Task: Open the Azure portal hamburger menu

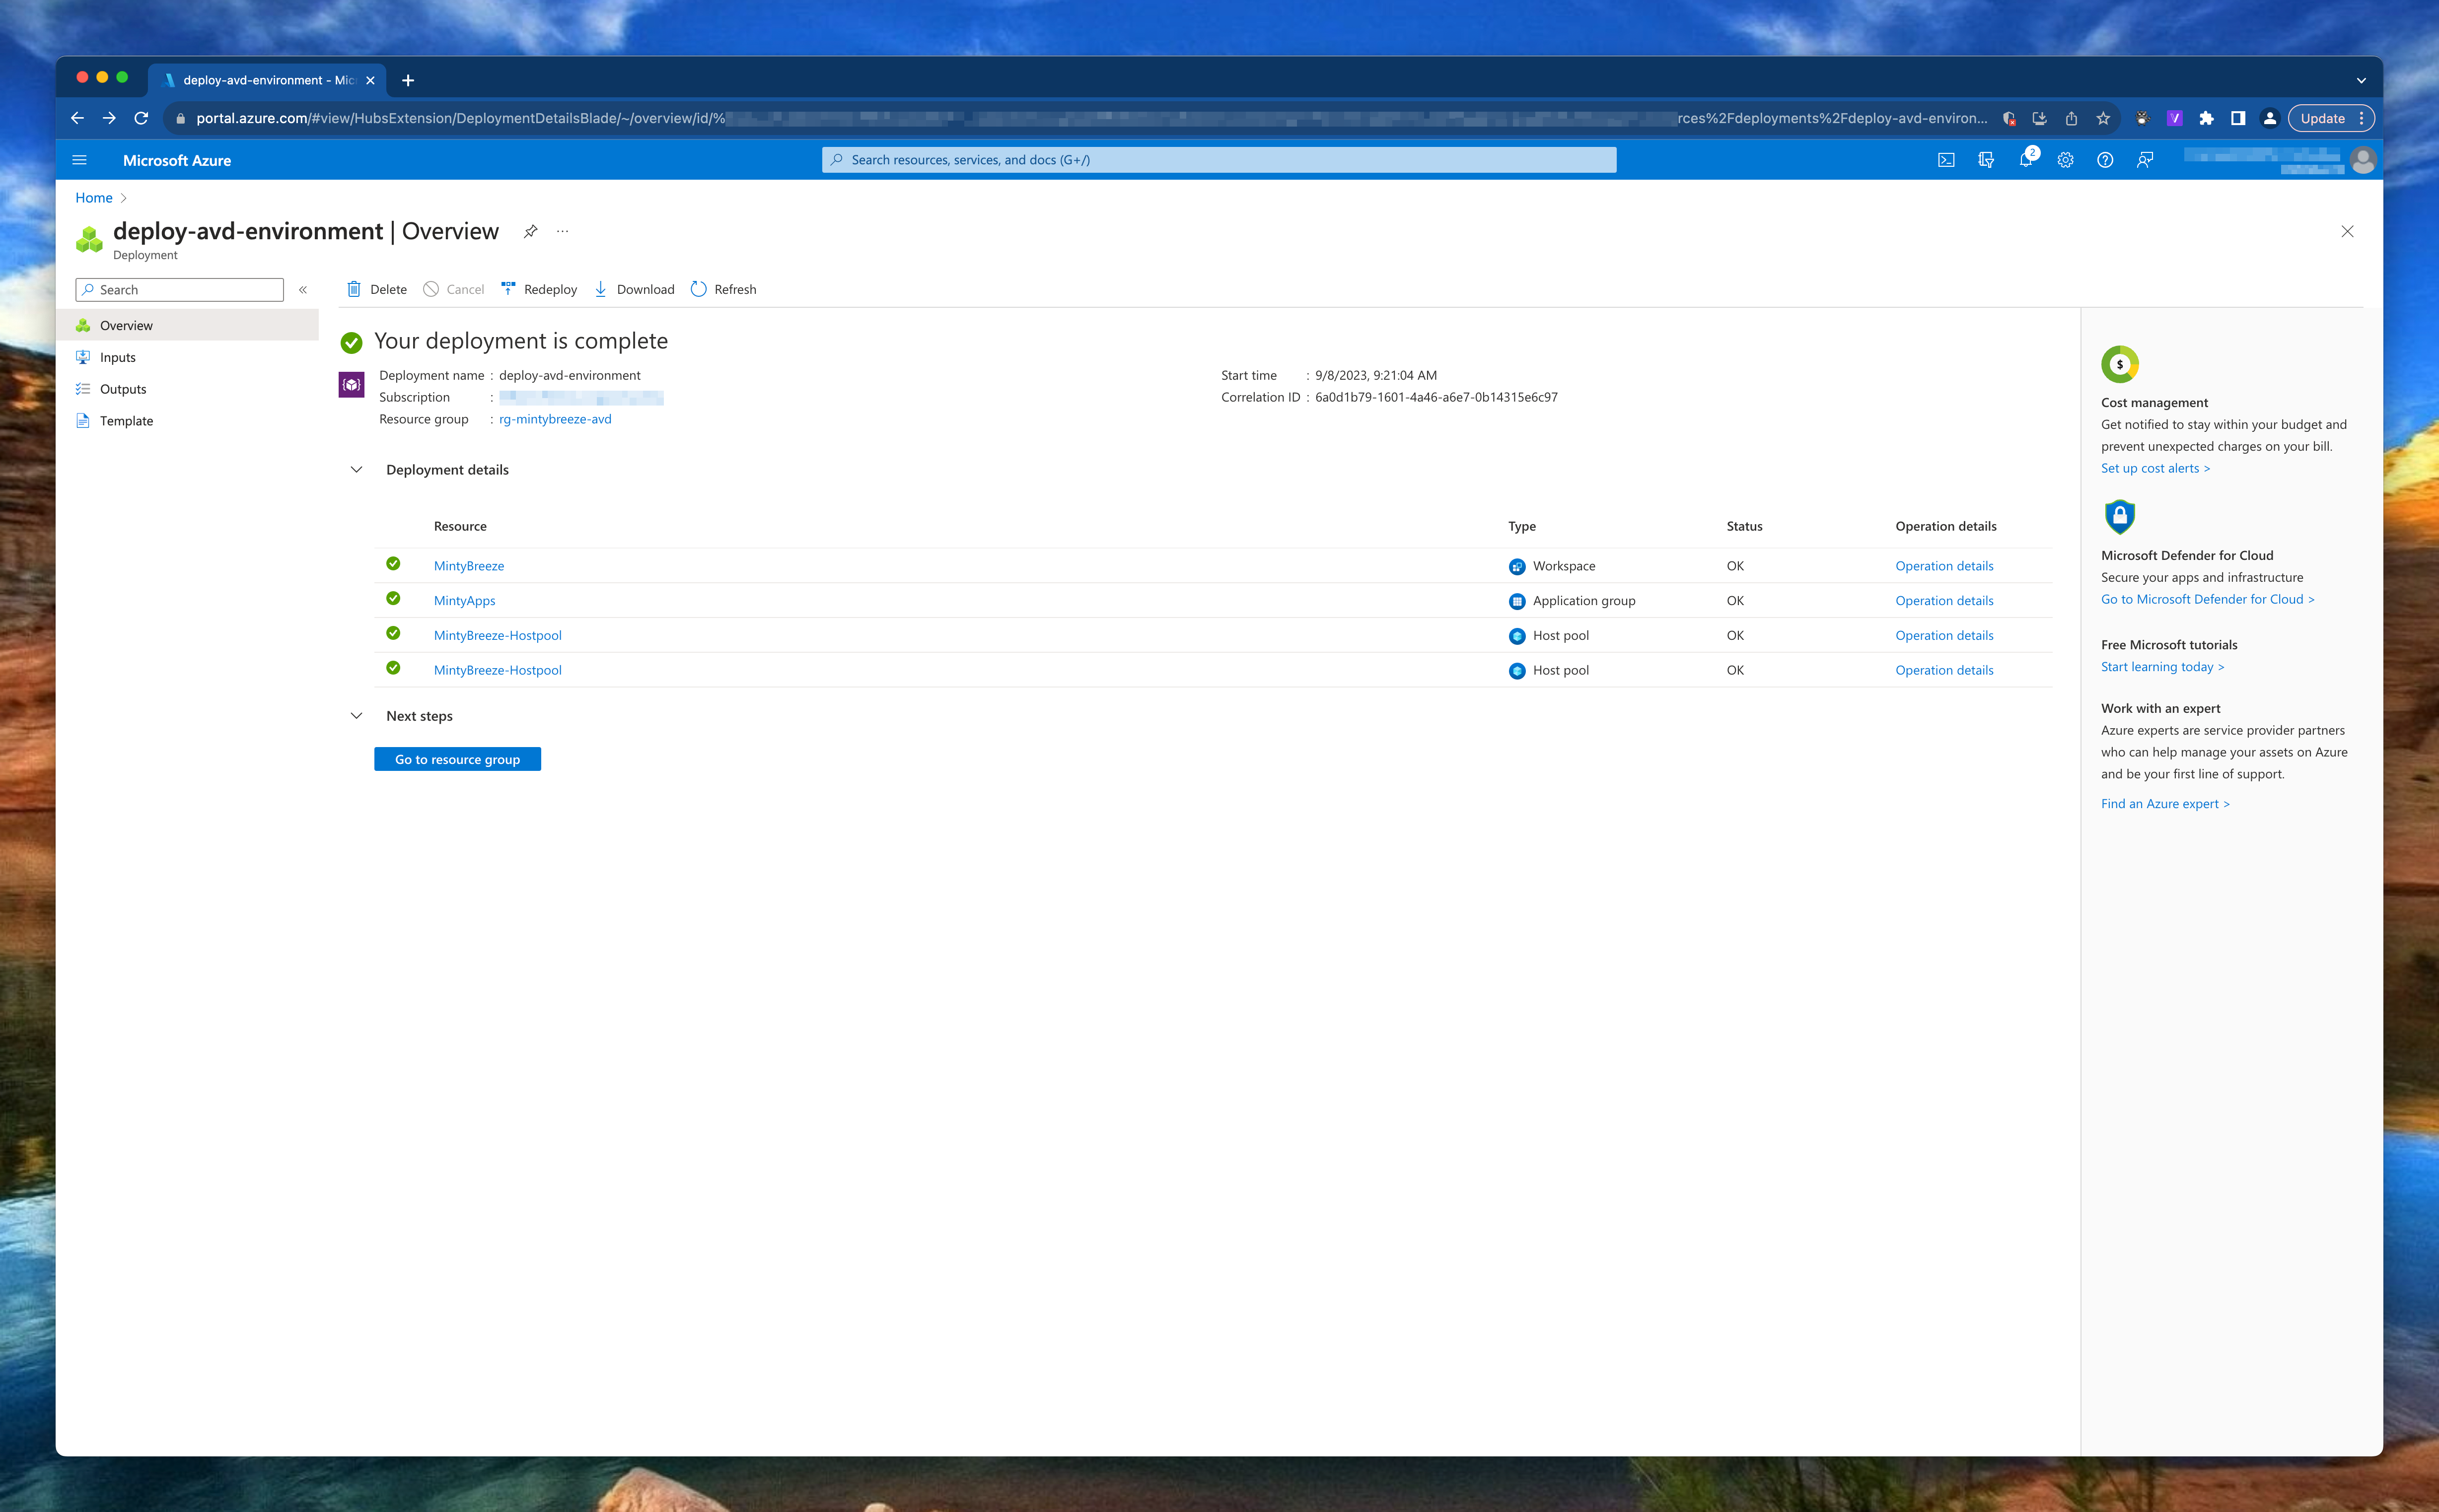Action: point(80,160)
